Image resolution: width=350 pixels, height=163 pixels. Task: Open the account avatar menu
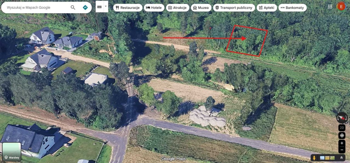[x=341, y=7]
